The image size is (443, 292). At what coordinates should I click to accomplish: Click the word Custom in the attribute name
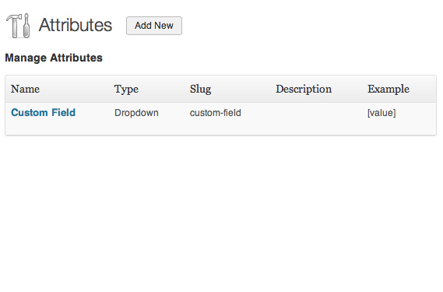[x=30, y=112]
